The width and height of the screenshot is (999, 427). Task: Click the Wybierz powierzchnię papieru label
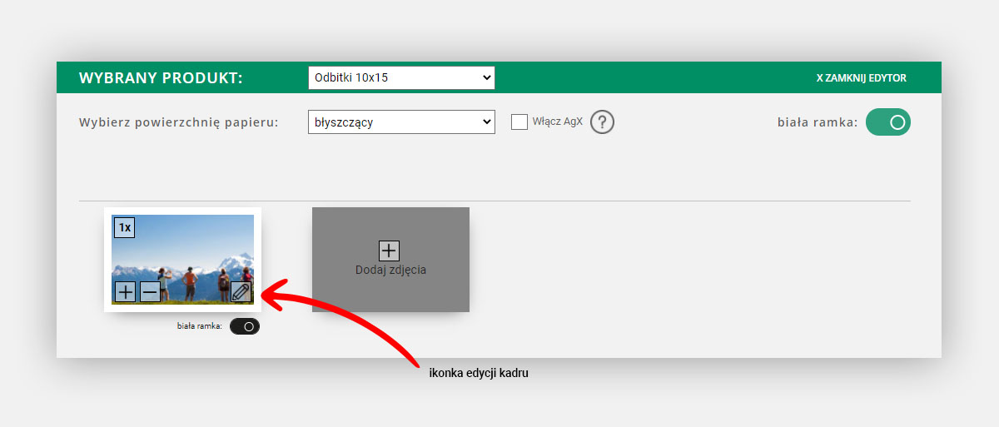(x=178, y=122)
